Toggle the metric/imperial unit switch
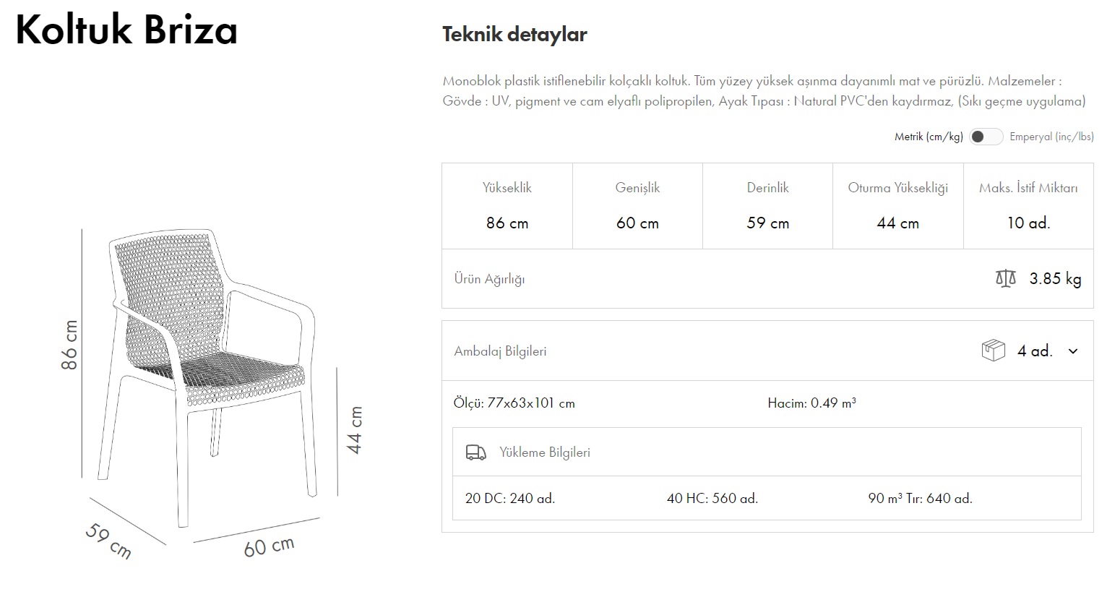 pos(986,137)
